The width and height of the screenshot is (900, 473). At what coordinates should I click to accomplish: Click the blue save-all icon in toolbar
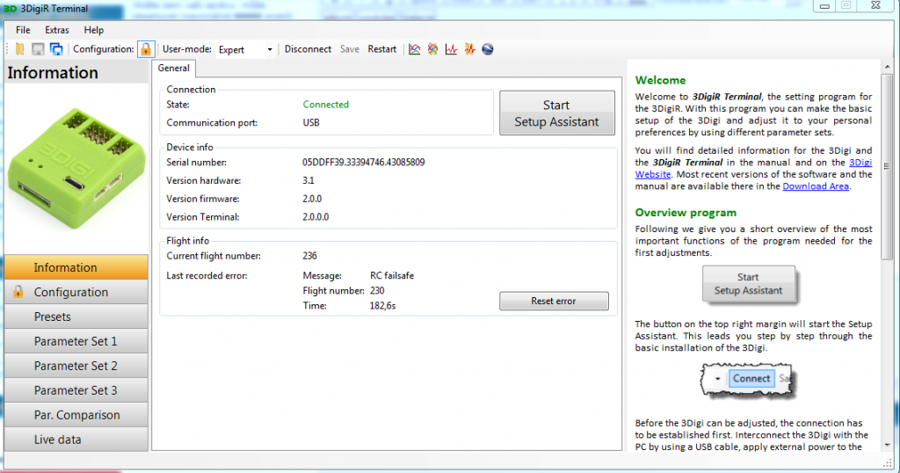click(56, 49)
